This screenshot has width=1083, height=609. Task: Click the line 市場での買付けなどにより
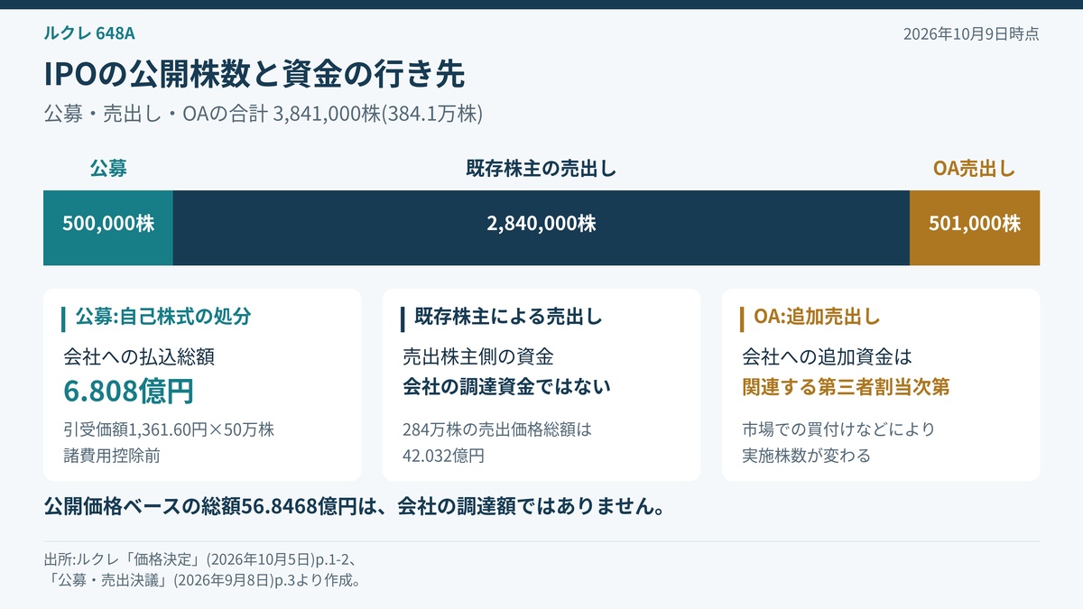[x=838, y=429]
